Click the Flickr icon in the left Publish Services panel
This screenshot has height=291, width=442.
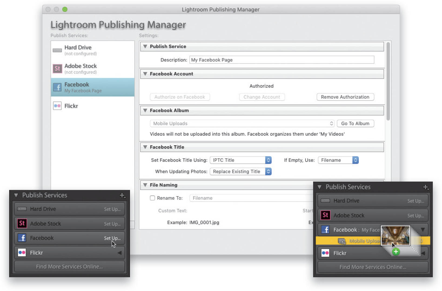click(22, 253)
